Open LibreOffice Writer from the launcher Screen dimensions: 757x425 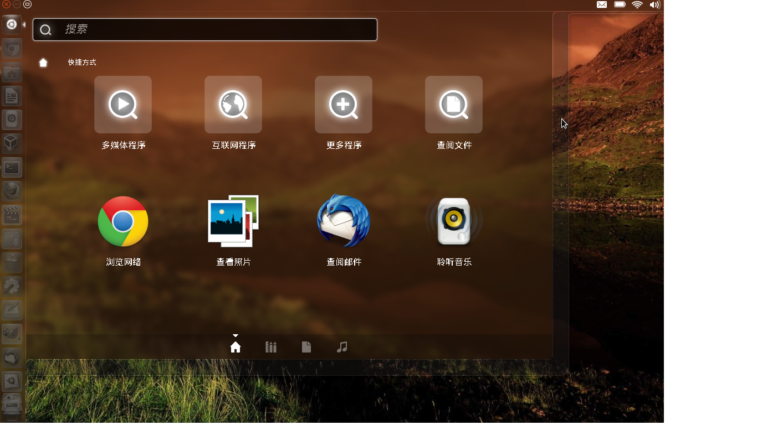[x=12, y=96]
